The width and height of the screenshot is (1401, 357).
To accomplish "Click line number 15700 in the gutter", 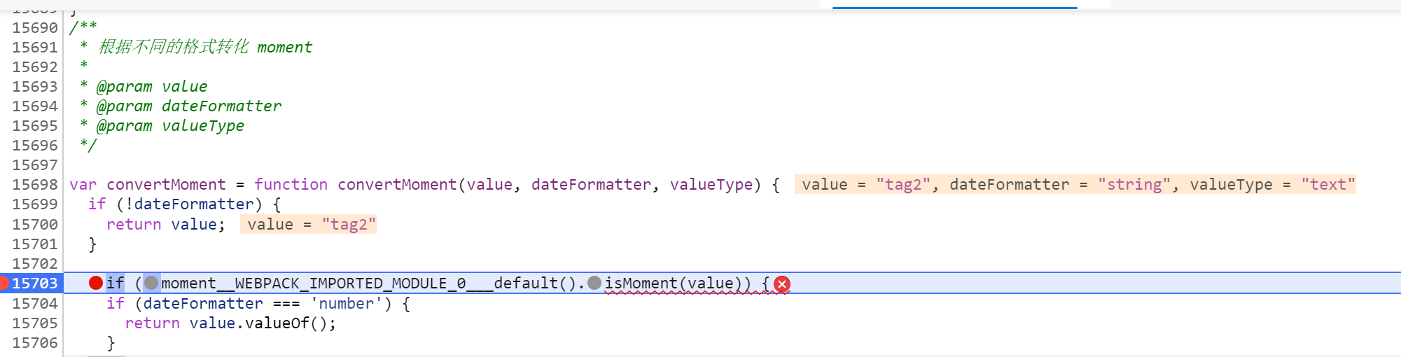I will pos(34,224).
